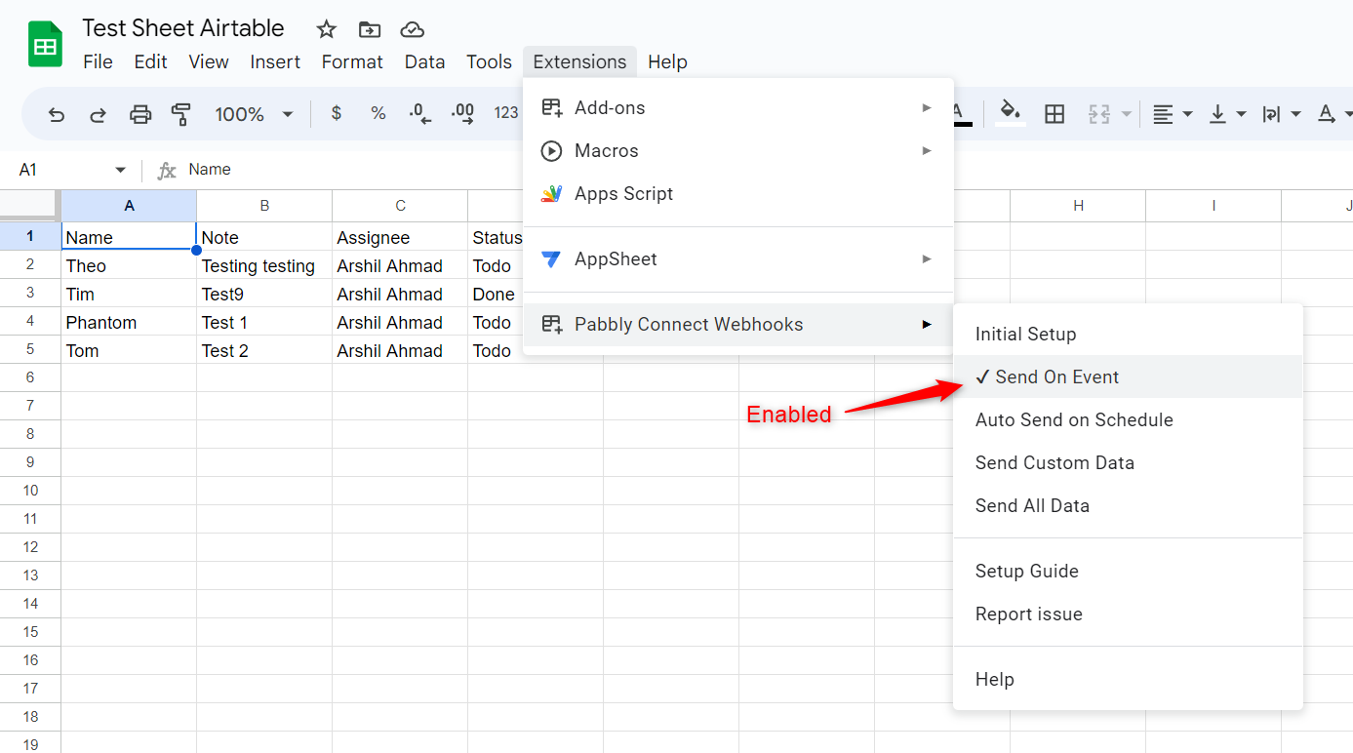Choose Send All Data

(1128, 505)
